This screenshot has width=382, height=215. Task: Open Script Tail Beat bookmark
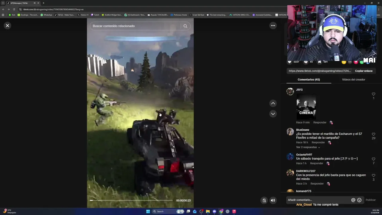click(197, 15)
